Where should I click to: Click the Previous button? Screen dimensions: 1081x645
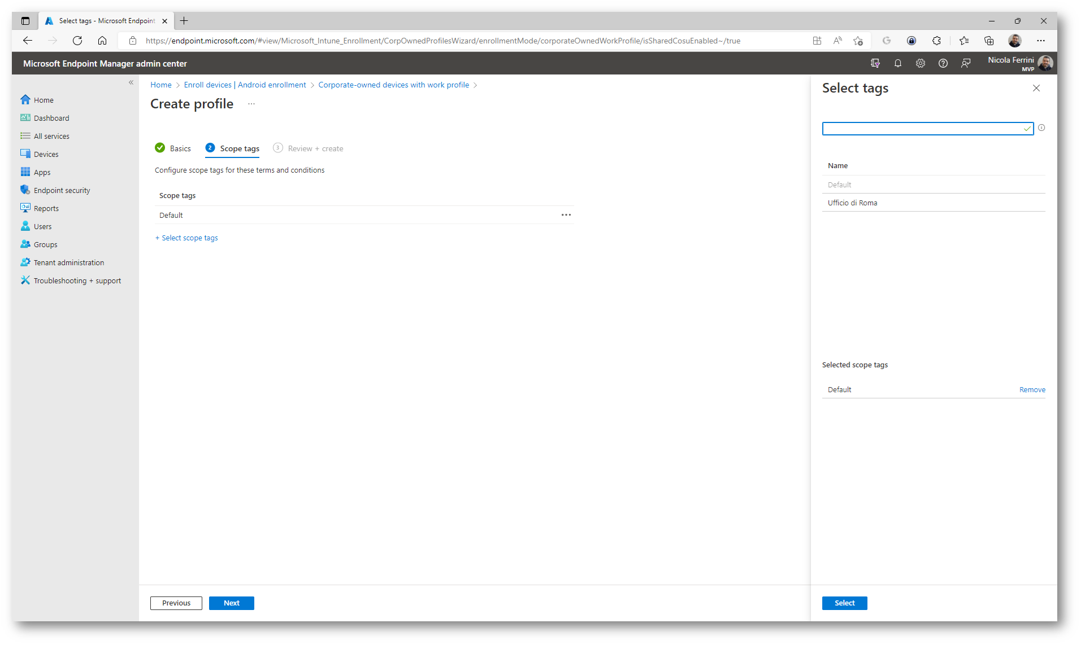coord(176,603)
